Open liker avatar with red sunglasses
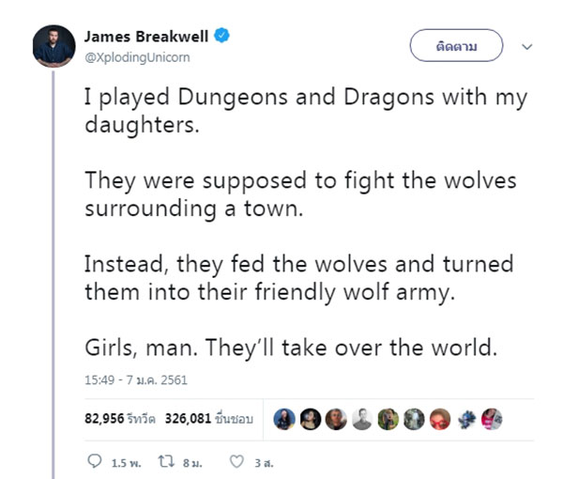 (x=440, y=419)
